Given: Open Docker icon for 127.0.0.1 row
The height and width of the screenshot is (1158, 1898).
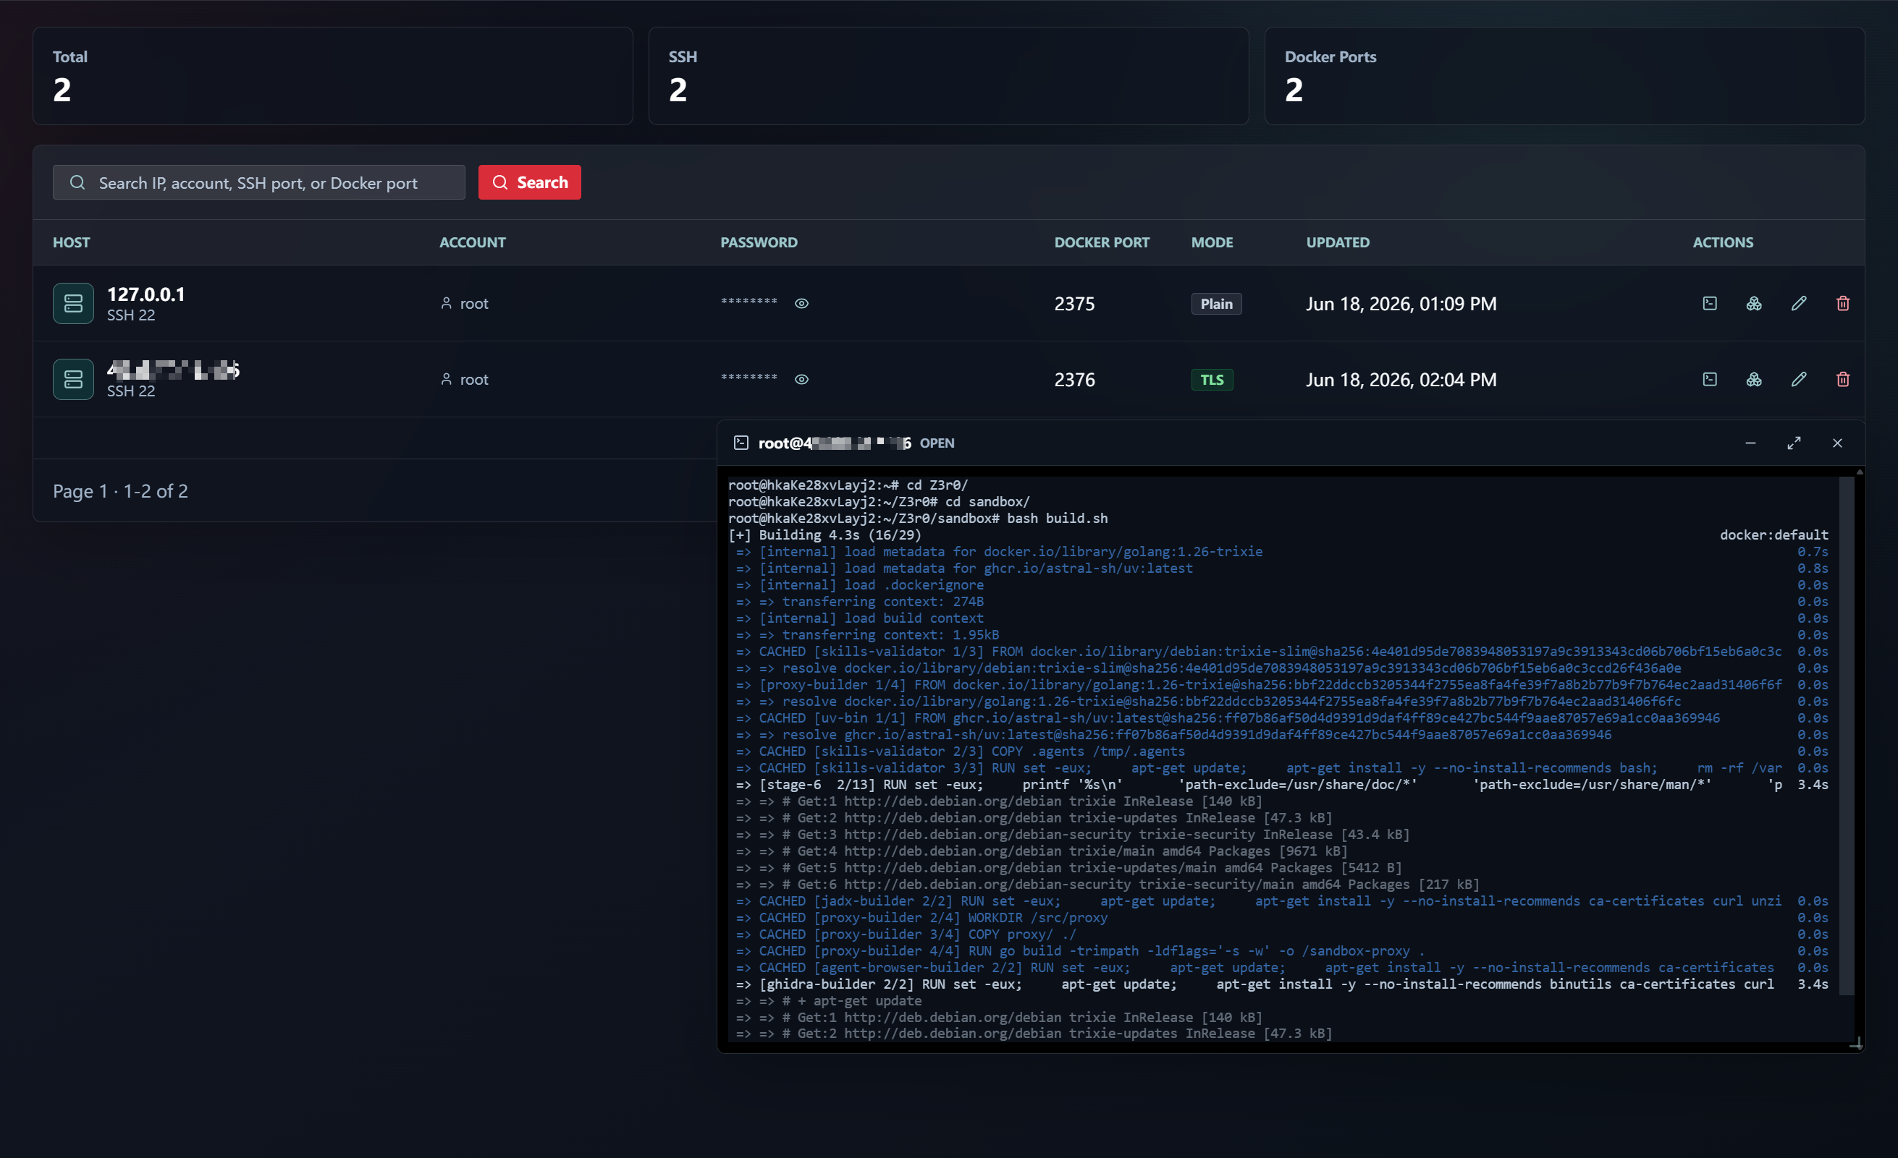Looking at the screenshot, I should [1754, 303].
